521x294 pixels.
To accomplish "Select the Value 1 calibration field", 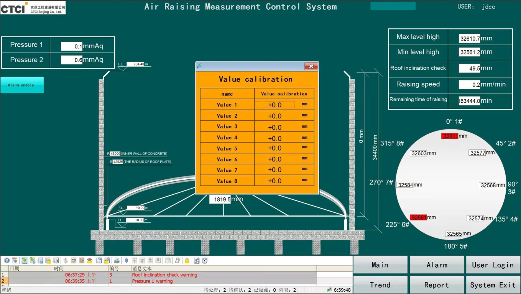I will pos(275,105).
